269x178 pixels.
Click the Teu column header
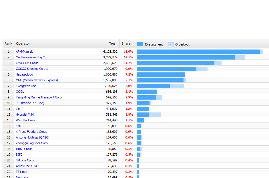pyautogui.click(x=112, y=43)
